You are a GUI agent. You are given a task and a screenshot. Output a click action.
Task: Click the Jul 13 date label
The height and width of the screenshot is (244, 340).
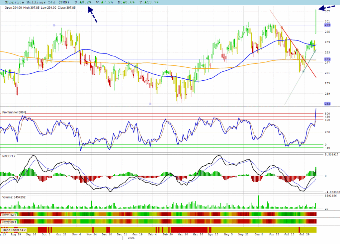pyautogui.click(x=289, y=234)
